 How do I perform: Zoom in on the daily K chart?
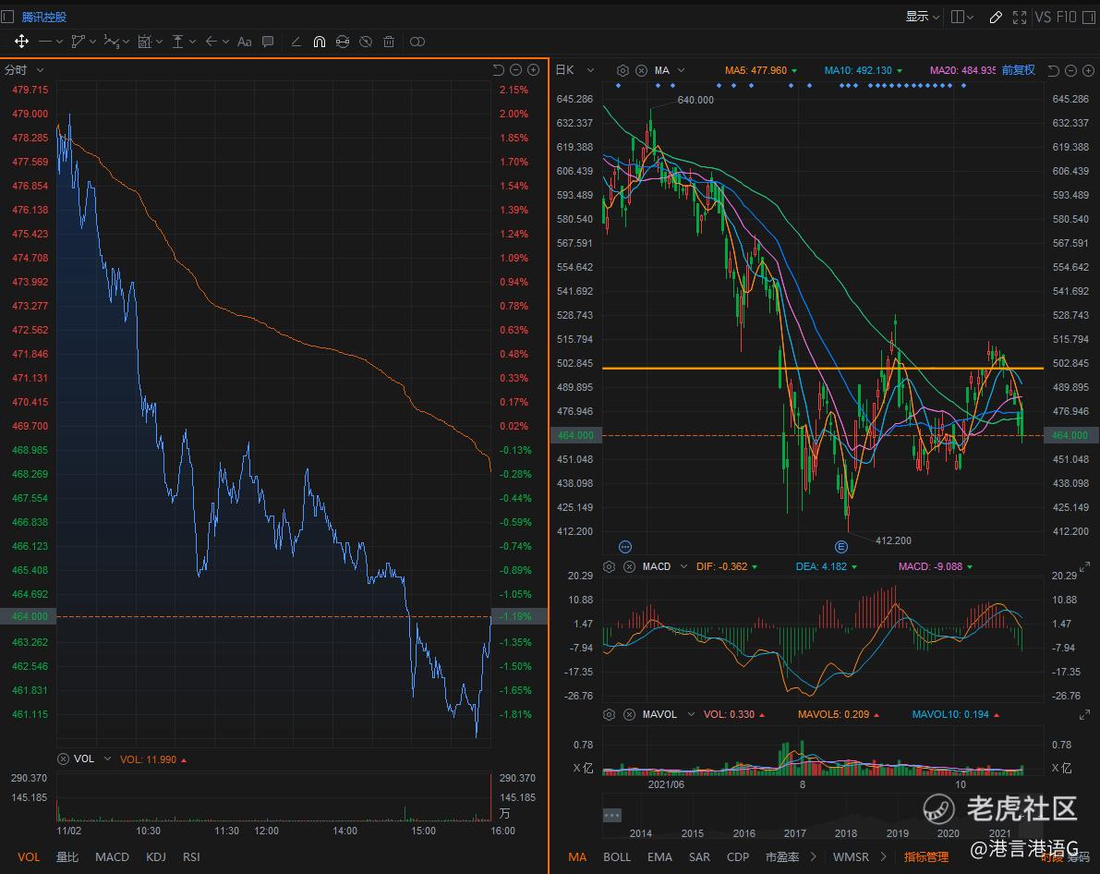click(x=1087, y=70)
